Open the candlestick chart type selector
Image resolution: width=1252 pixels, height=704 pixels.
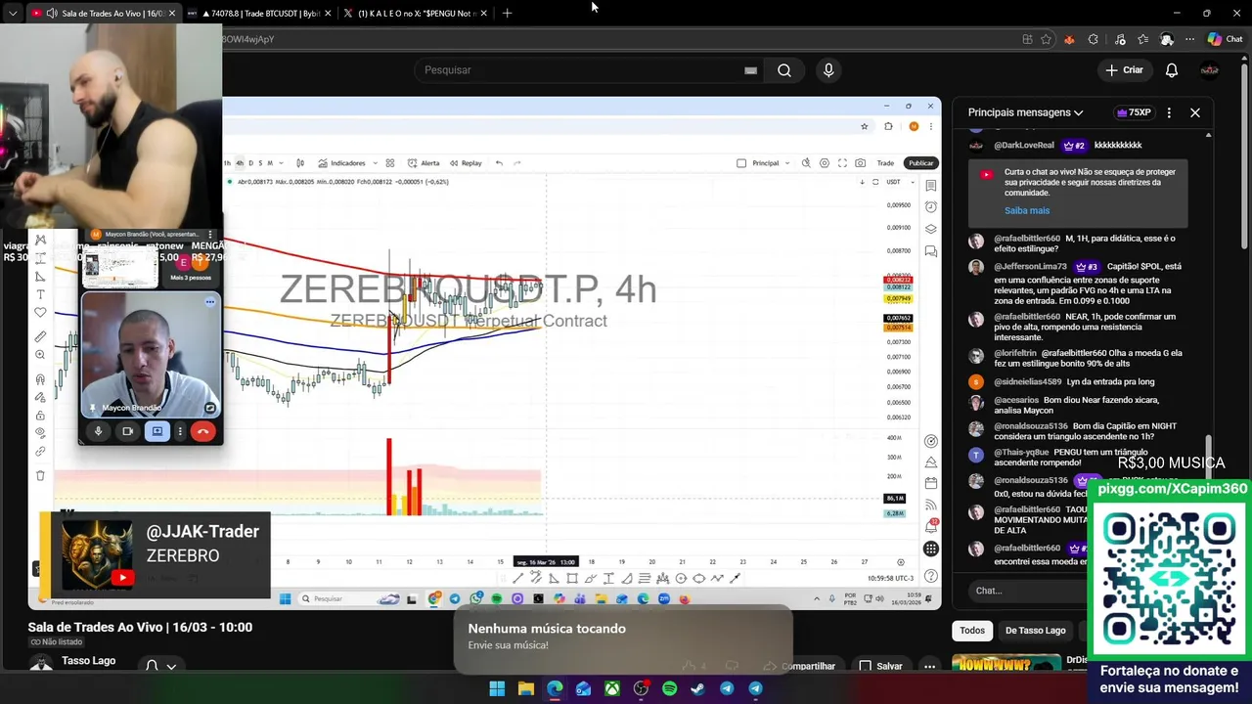300,163
